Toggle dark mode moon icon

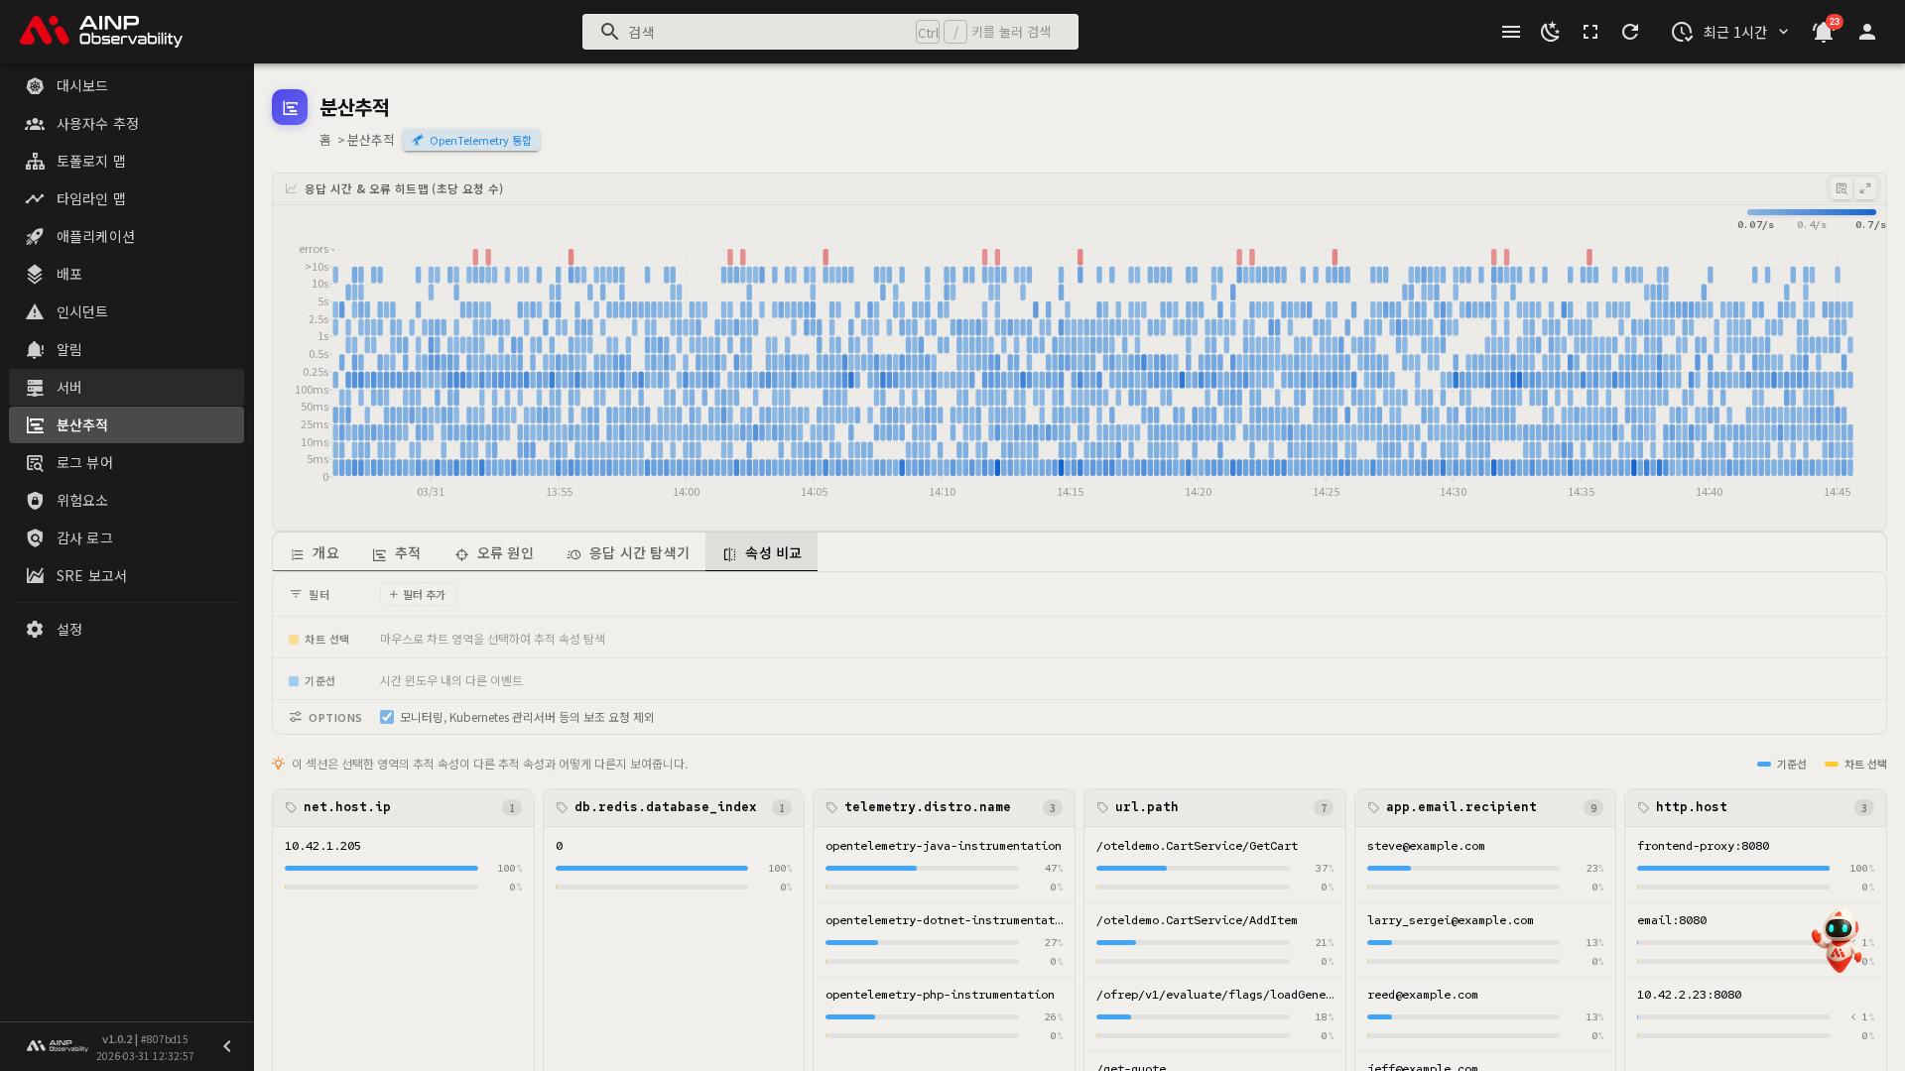[x=1550, y=32]
